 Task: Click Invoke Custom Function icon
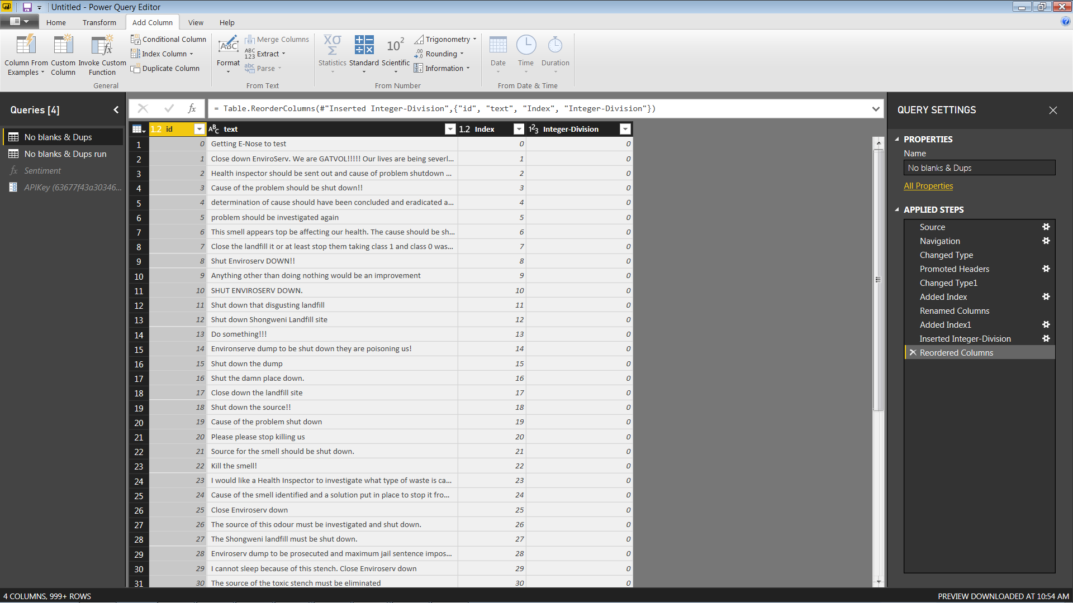pyautogui.click(x=102, y=46)
